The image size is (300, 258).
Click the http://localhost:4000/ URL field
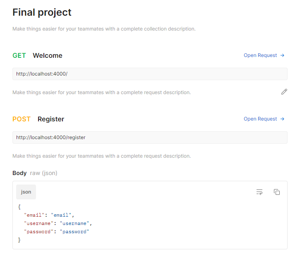150,74
